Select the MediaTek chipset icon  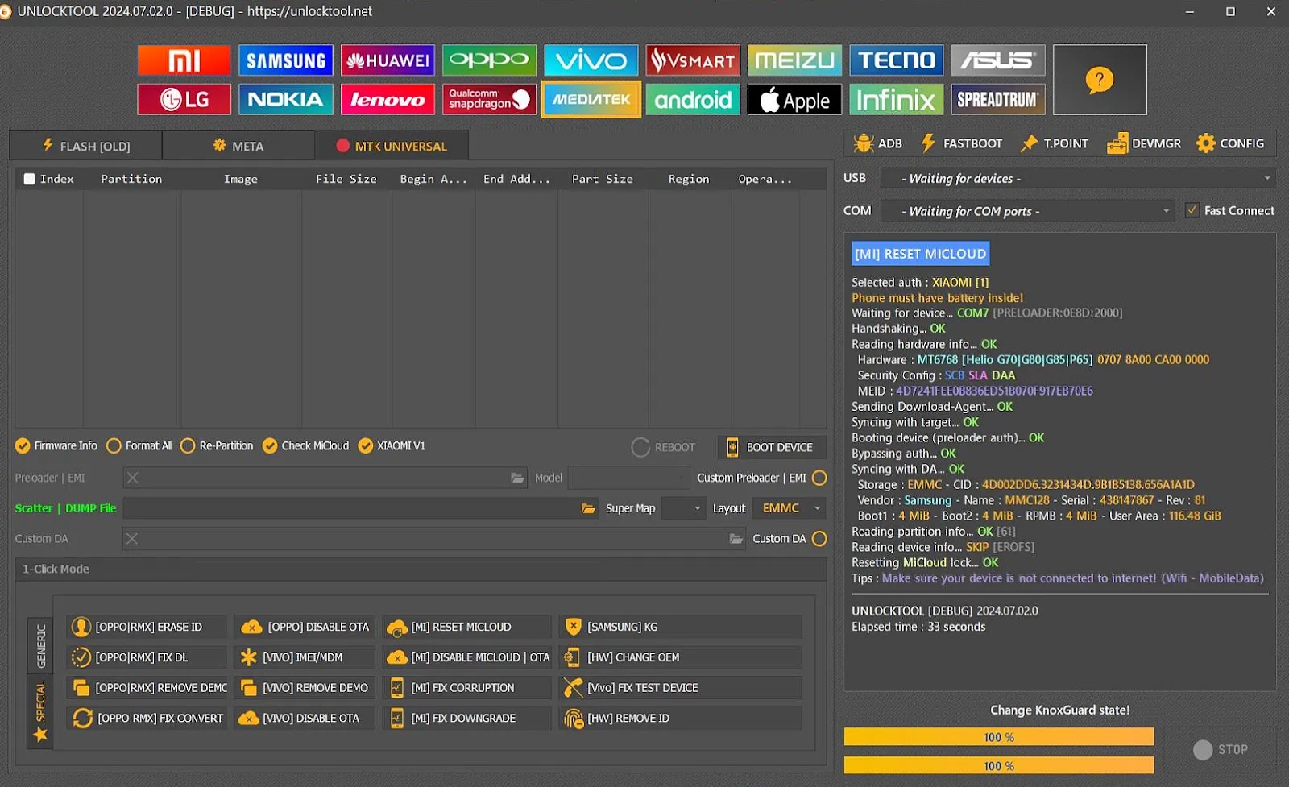coord(591,99)
